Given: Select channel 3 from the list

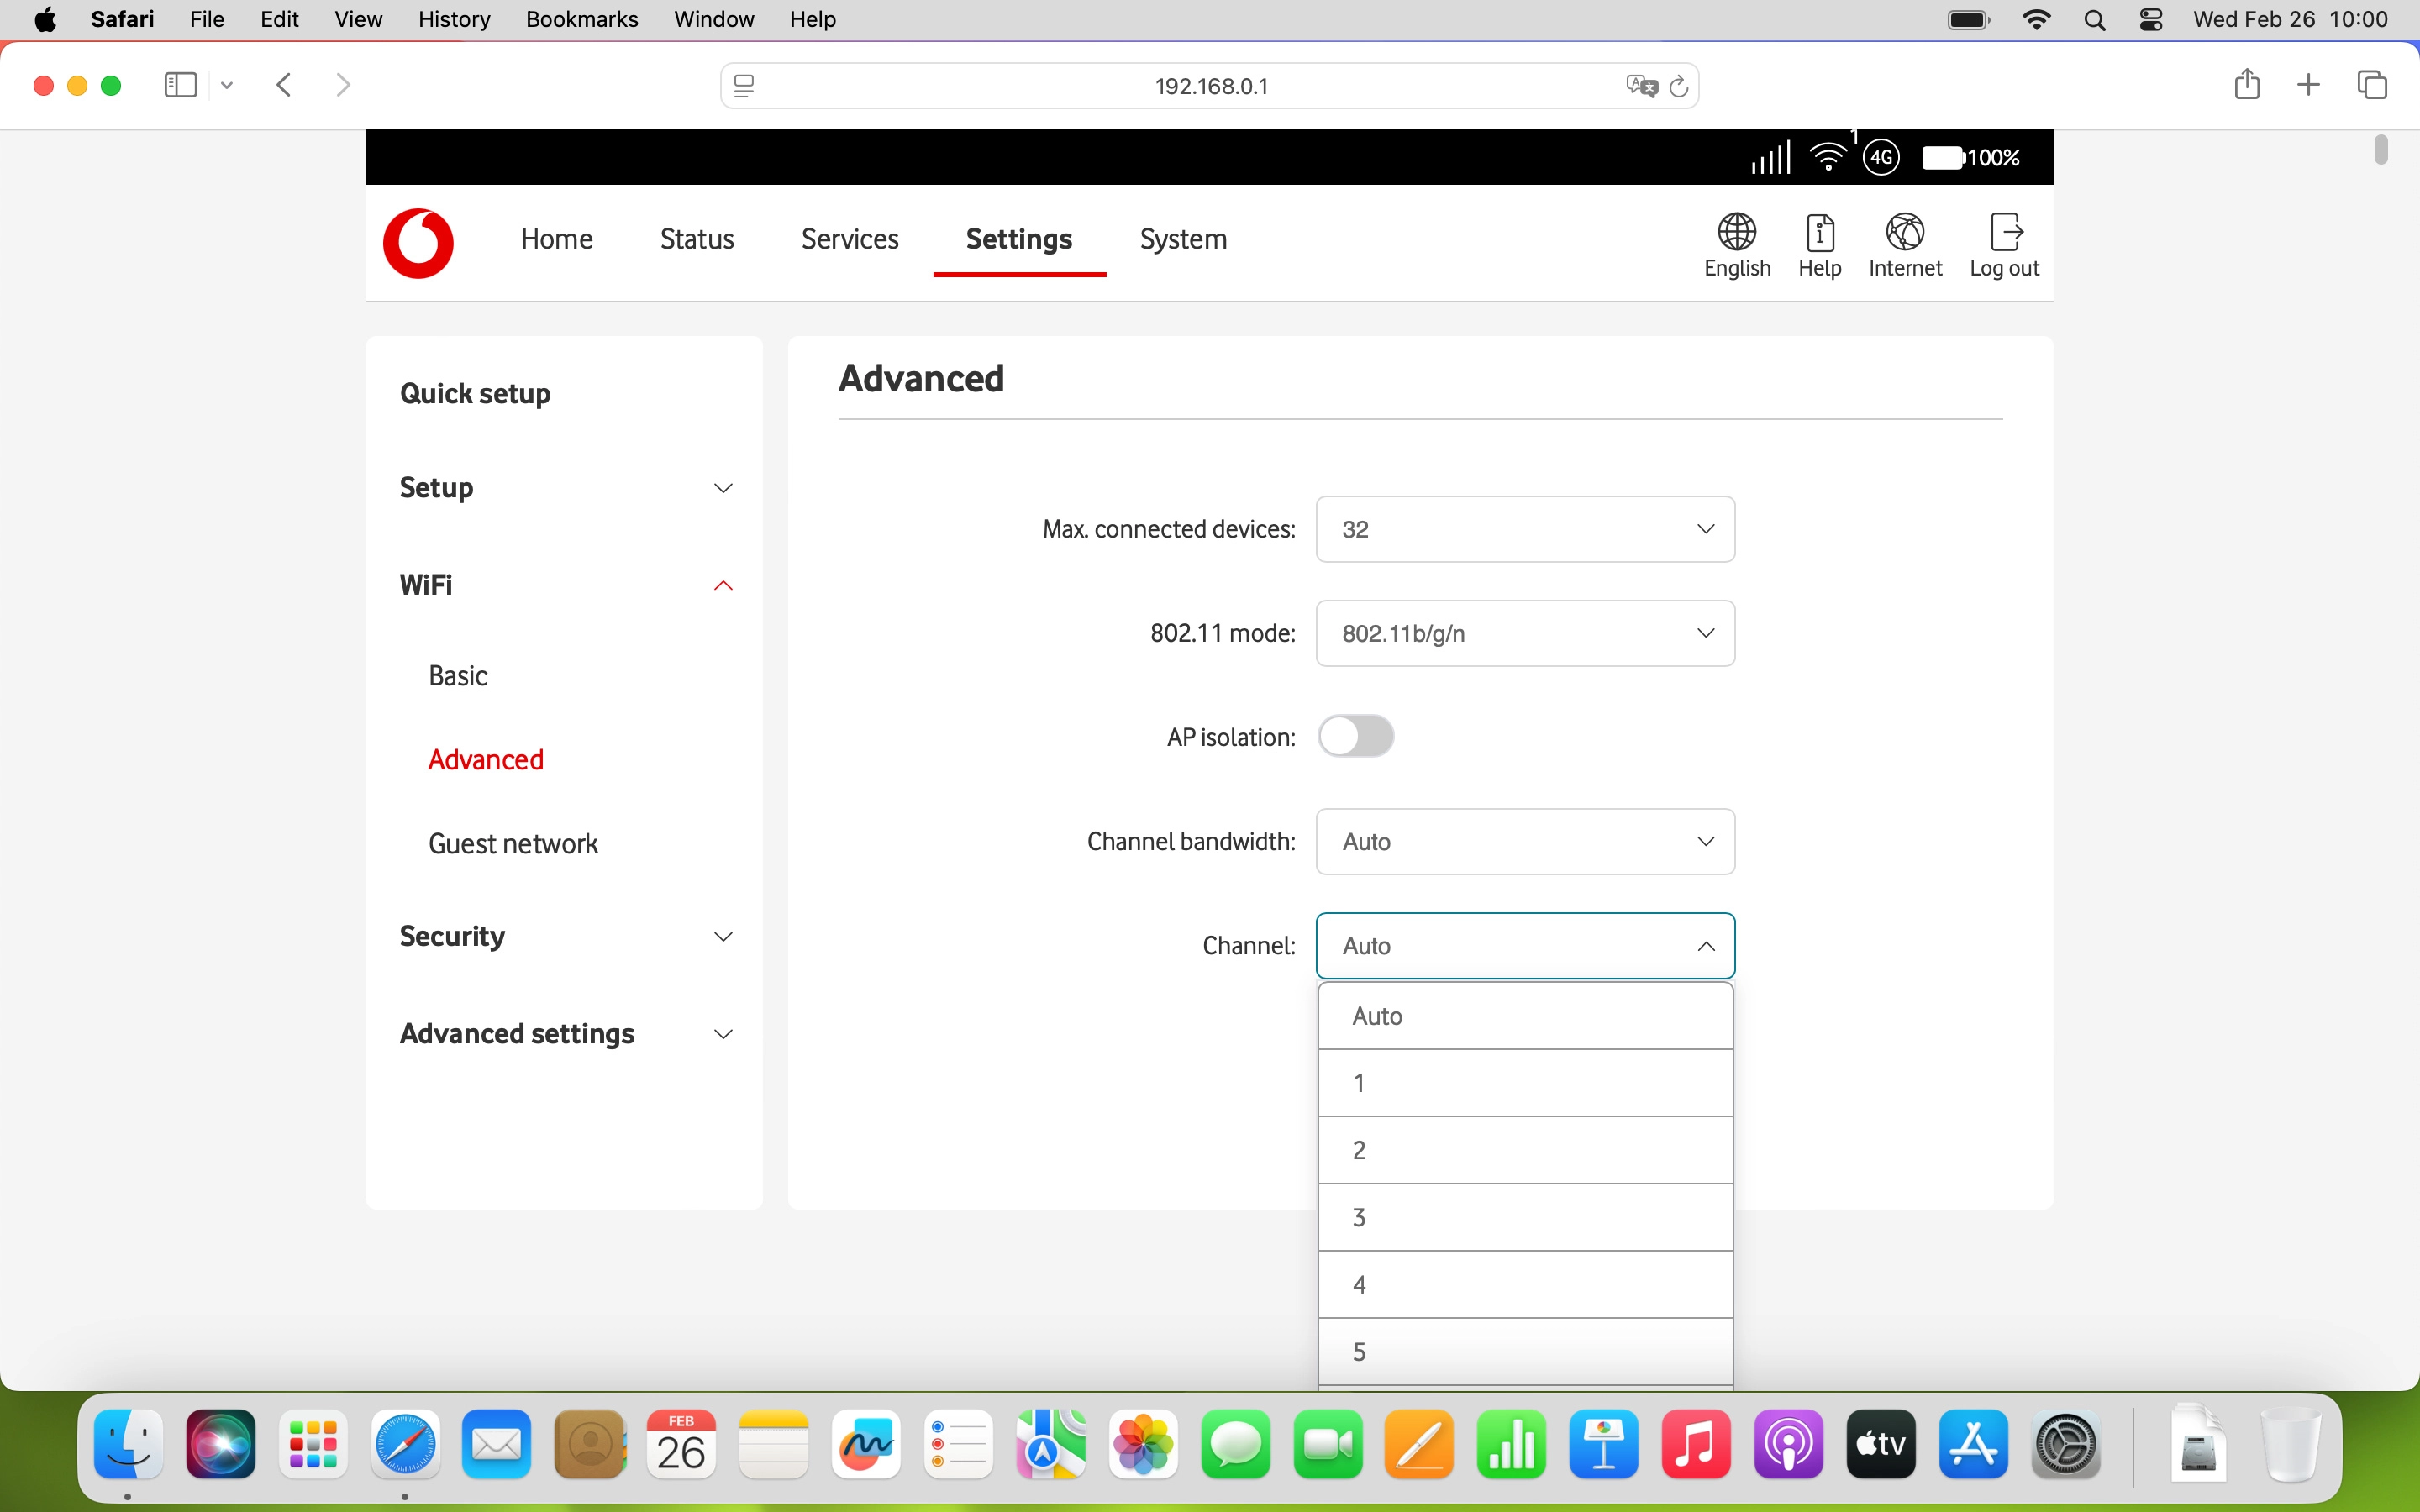Looking at the screenshot, I should [1524, 1217].
